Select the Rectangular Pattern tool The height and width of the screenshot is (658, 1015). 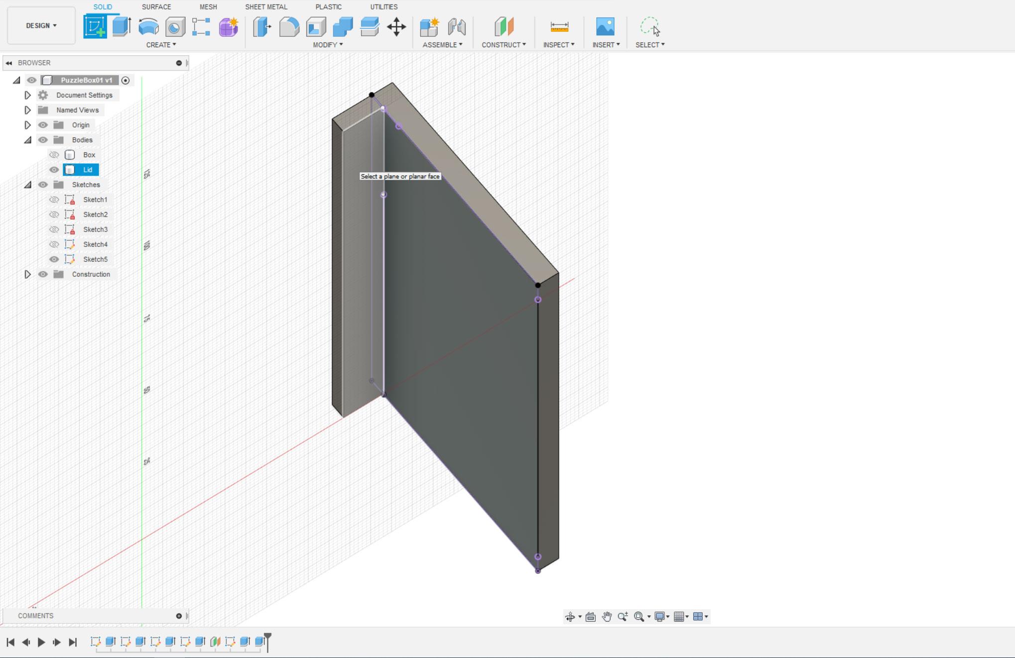coord(201,27)
